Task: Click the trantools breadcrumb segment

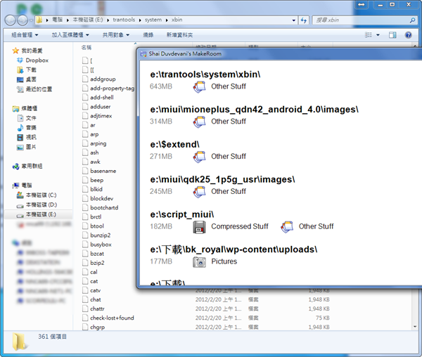Action: point(124,20)
